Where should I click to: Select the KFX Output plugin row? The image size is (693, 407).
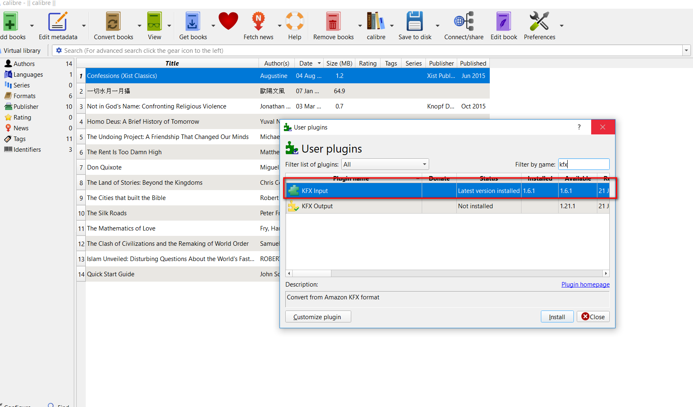[447, 206]
